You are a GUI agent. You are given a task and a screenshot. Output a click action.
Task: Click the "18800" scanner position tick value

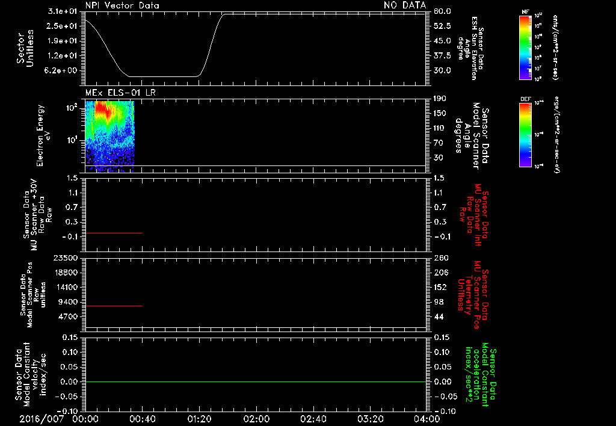click(67, 273)
